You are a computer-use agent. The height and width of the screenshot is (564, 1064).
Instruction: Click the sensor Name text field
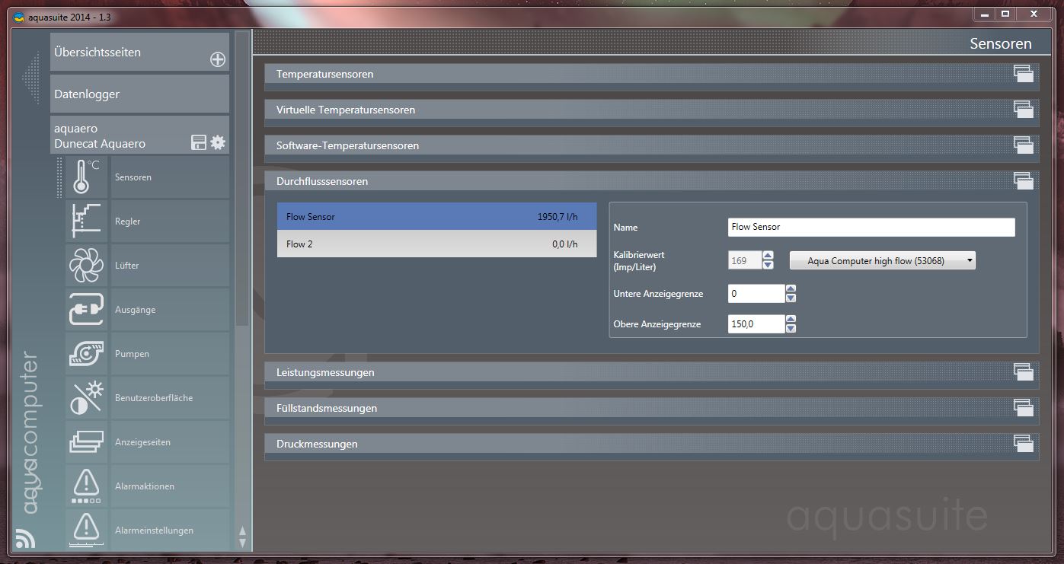871,227
